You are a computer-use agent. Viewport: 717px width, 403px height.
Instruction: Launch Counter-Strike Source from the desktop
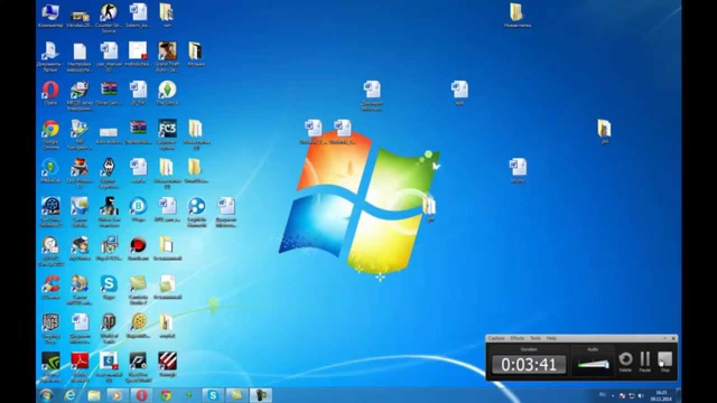(x=109, y=18)
